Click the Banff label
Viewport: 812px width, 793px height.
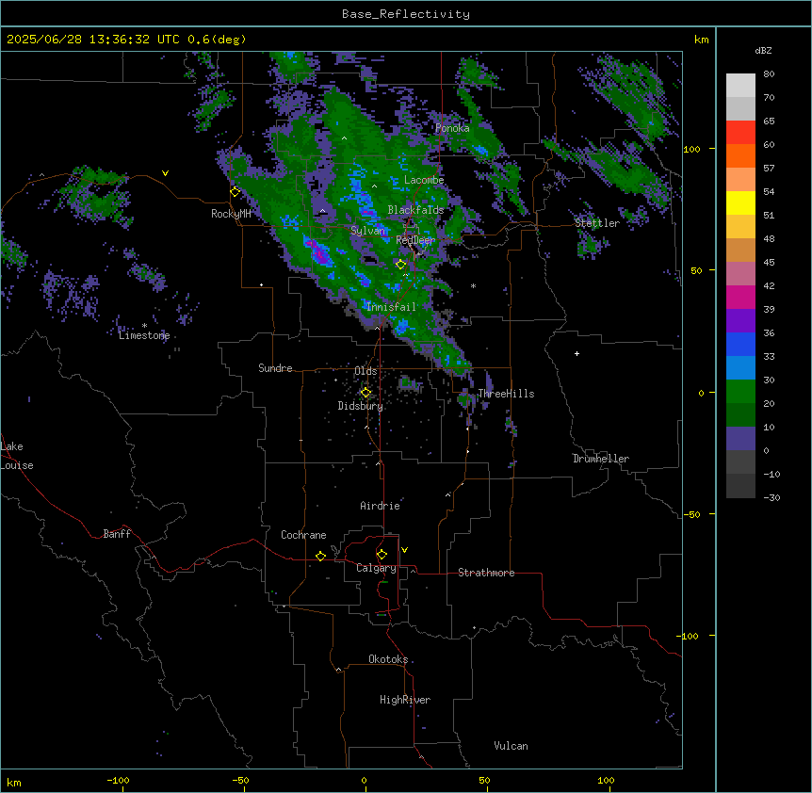click(x=117, y=534)
